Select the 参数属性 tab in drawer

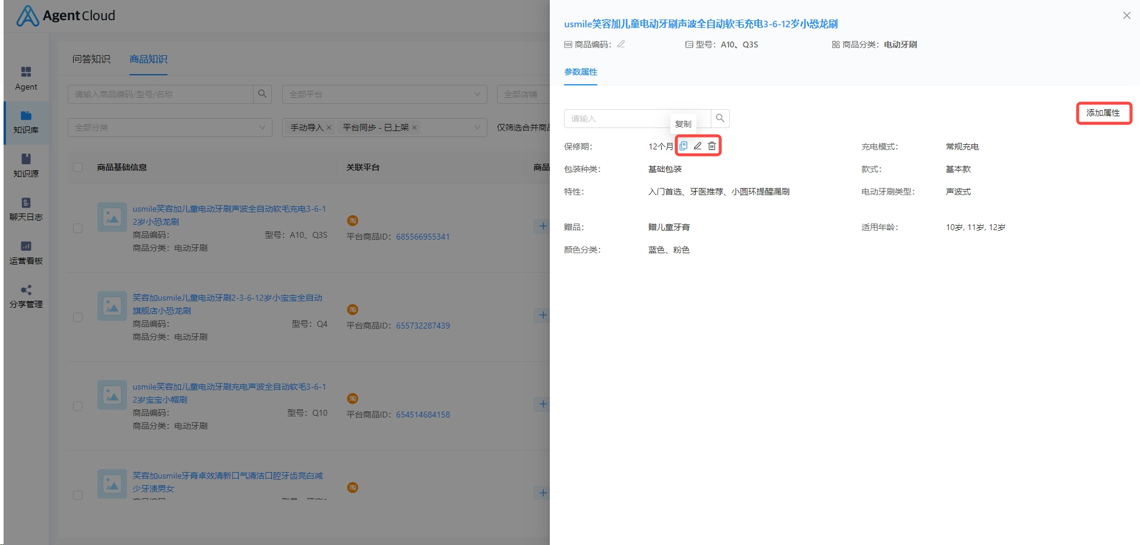581,72
